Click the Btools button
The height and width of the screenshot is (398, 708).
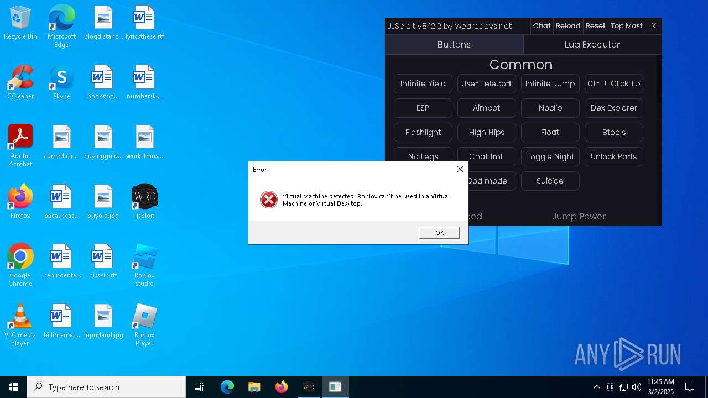pos(614,132)
